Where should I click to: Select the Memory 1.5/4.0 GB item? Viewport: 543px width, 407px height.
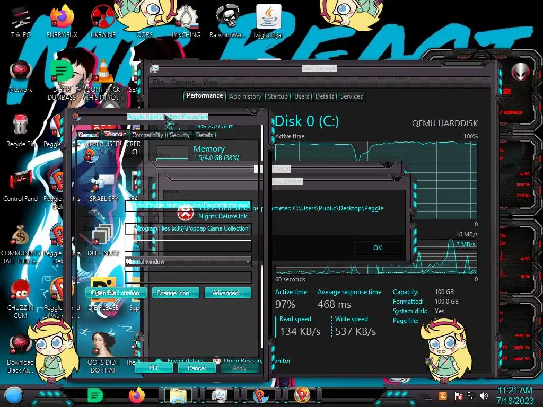coord(208,152)
